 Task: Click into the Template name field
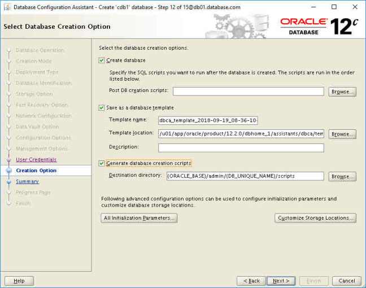point(208,120)
